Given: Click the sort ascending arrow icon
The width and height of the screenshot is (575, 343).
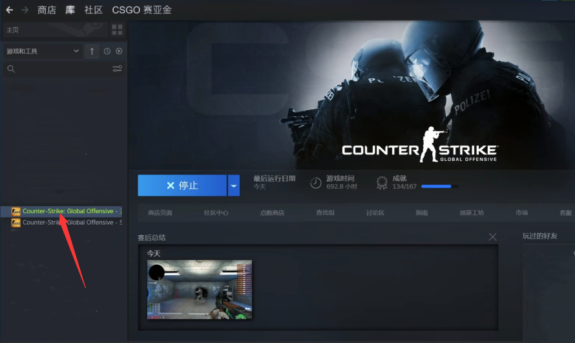Looking at the screenshot, I should click(92, 51).
